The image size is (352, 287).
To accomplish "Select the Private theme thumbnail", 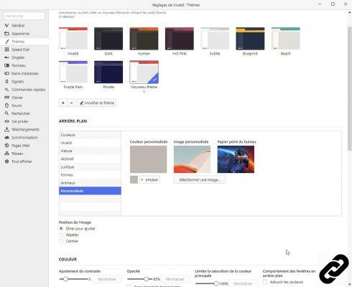I will point(108,72).
